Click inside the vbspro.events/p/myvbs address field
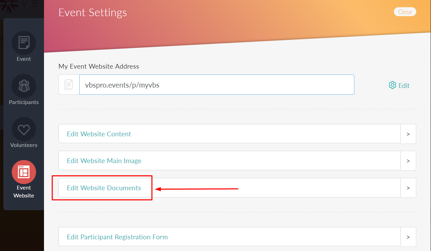431x251 pixels. tap(217, 84)
